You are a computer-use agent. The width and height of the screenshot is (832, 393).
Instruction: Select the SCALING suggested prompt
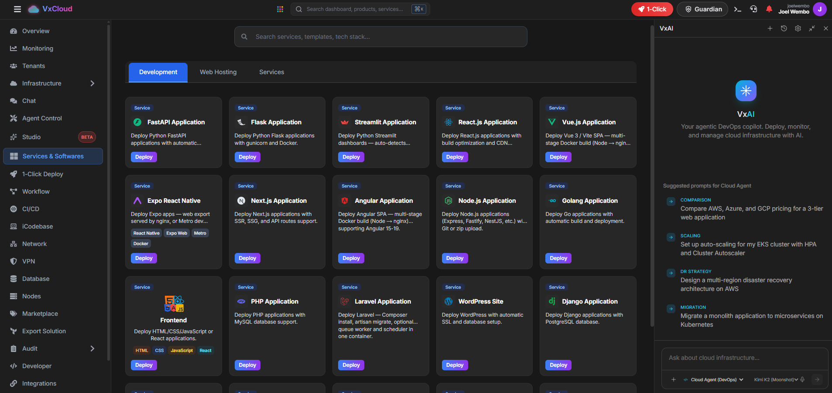(745, 245)
